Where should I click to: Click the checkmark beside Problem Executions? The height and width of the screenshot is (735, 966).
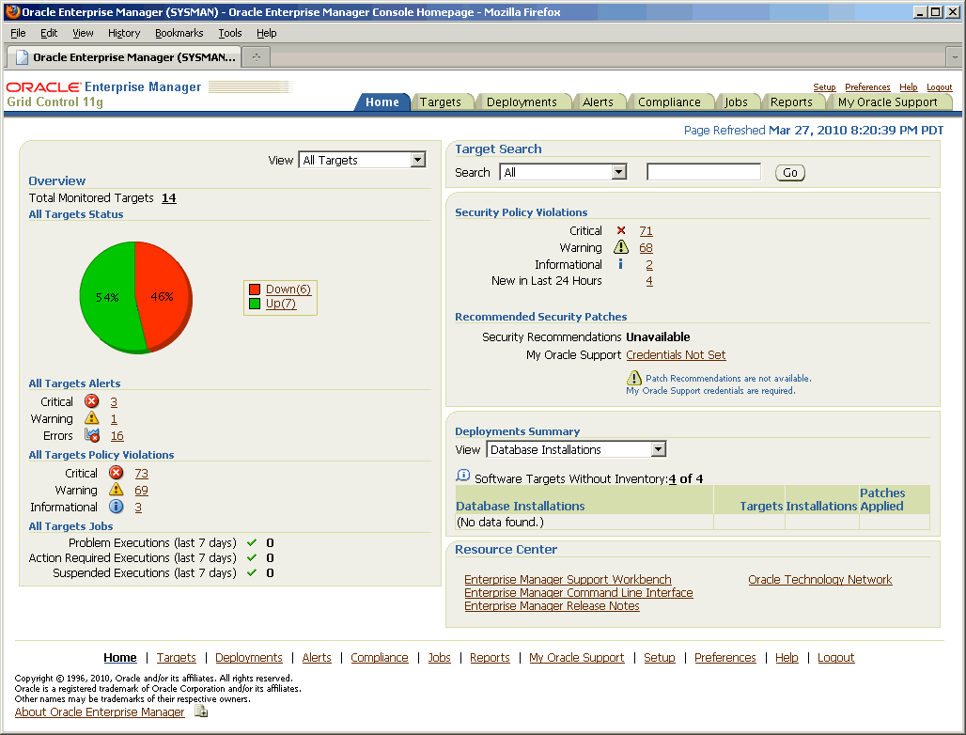[251, 542]
